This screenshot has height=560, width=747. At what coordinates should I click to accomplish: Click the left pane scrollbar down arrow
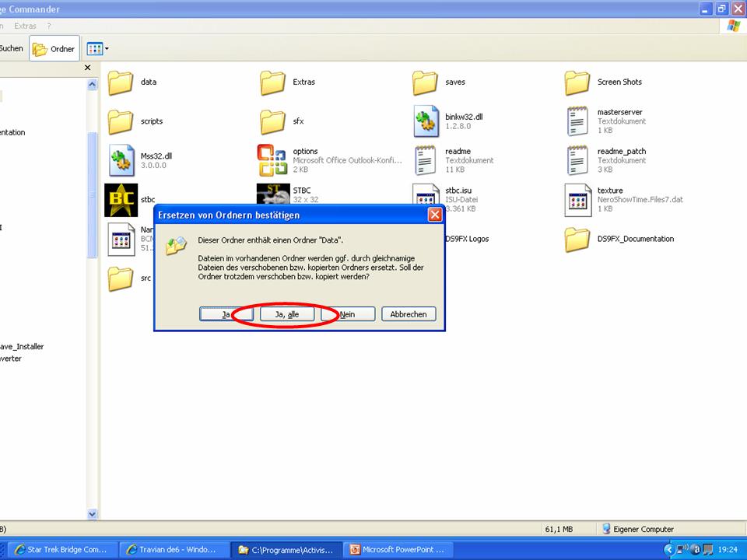tap(93, 513)
